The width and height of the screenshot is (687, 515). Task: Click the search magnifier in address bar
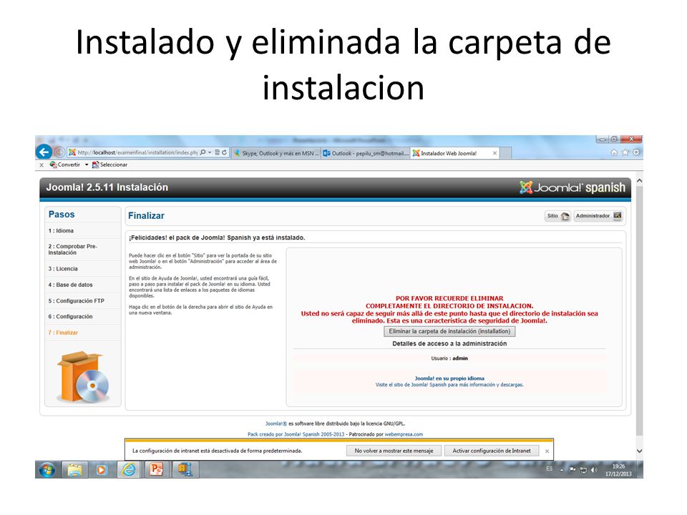pos(203,152)
